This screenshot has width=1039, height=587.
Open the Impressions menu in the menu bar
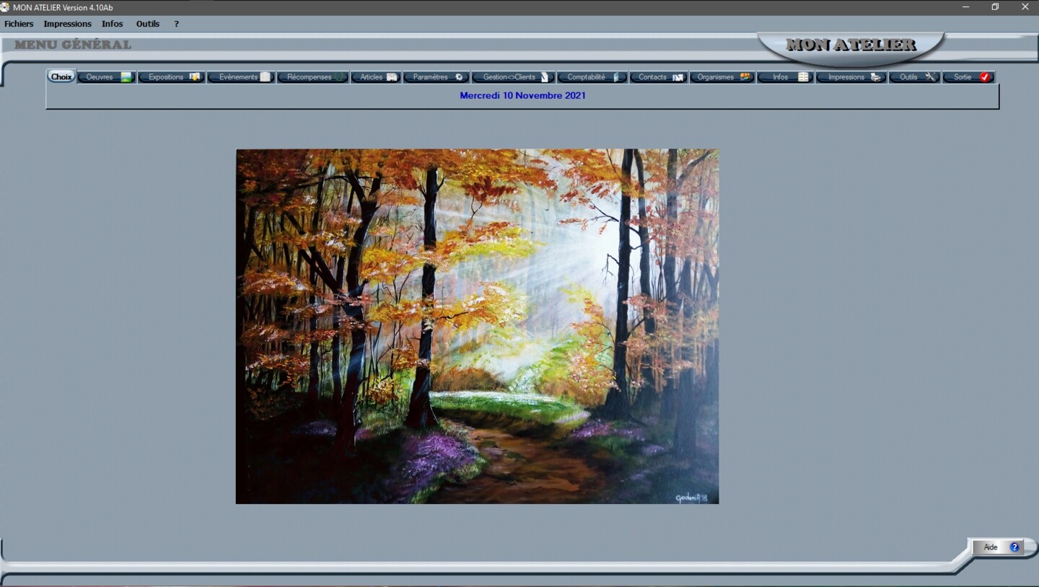pos(67,24)
